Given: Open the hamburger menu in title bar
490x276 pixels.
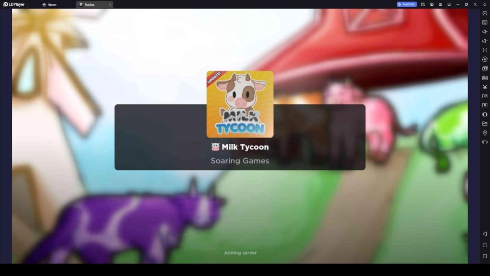Looking at the screenshot, I should (x=440, y=4).
